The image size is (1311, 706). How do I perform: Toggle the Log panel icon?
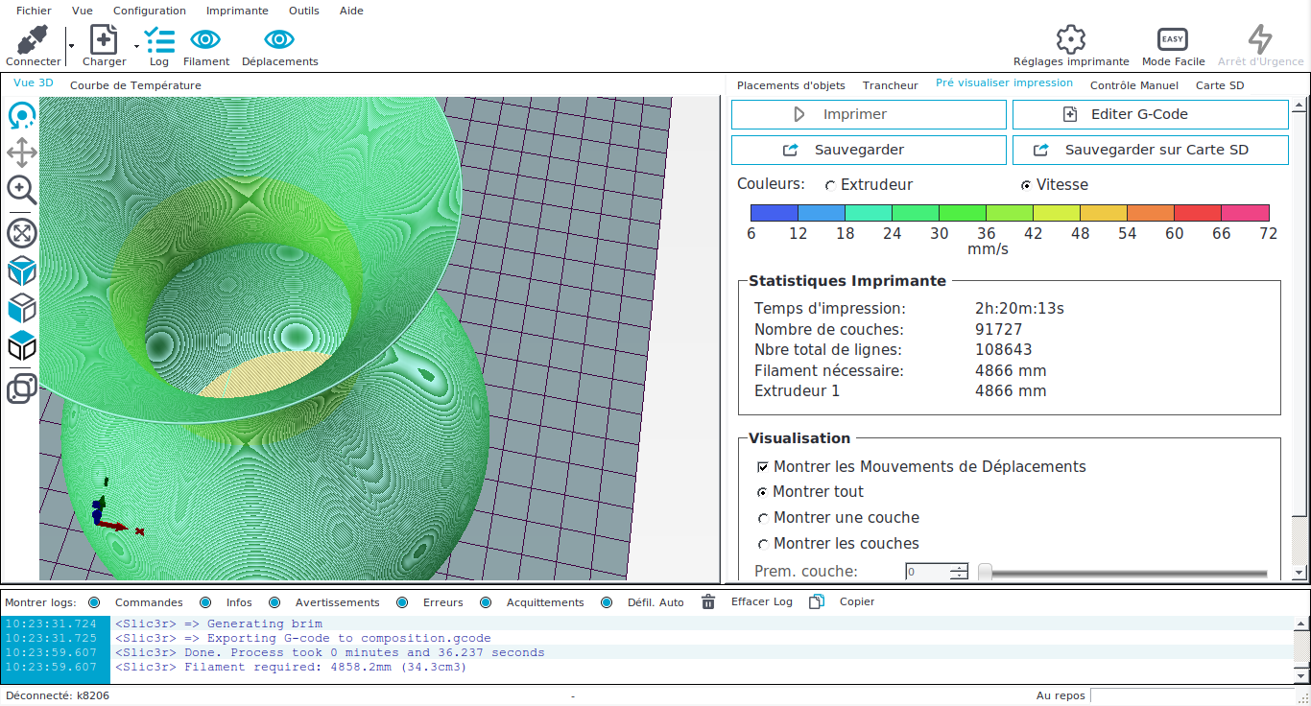click(x=159, y=40)
